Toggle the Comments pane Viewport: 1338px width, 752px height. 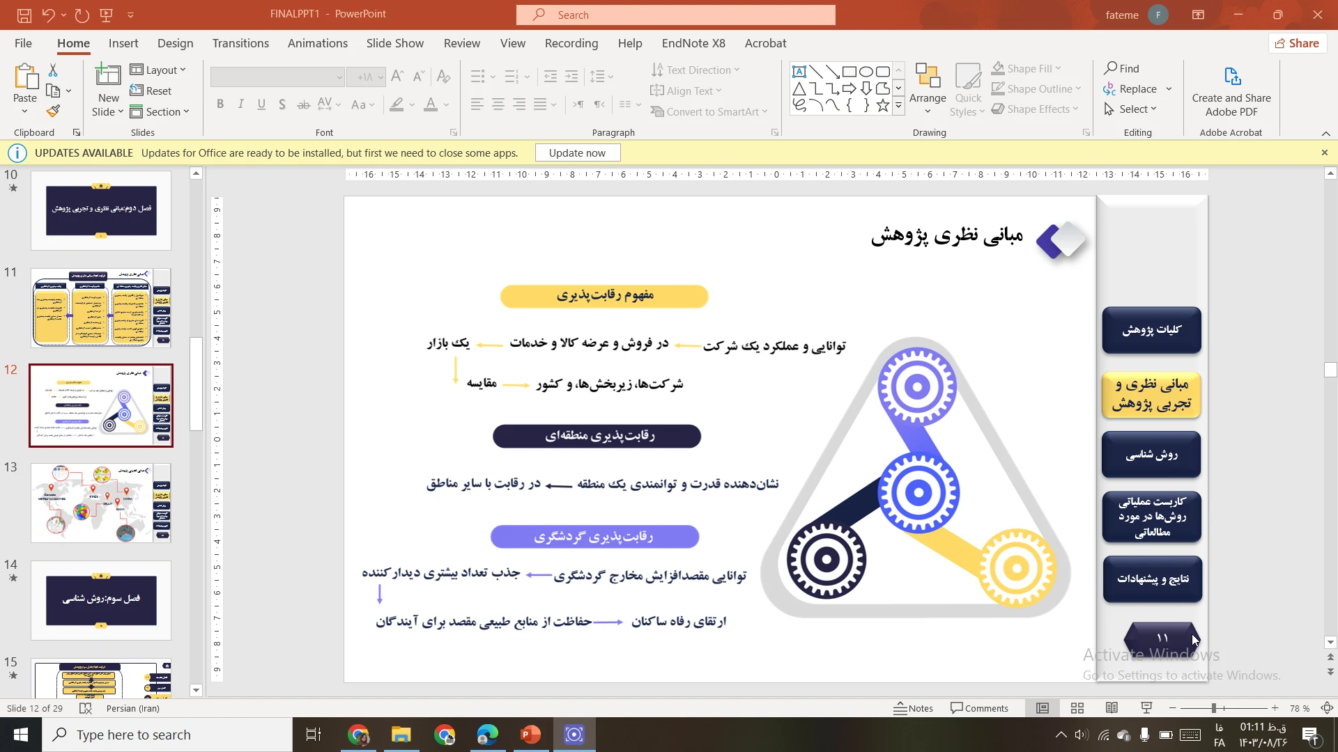coord(979,708)
